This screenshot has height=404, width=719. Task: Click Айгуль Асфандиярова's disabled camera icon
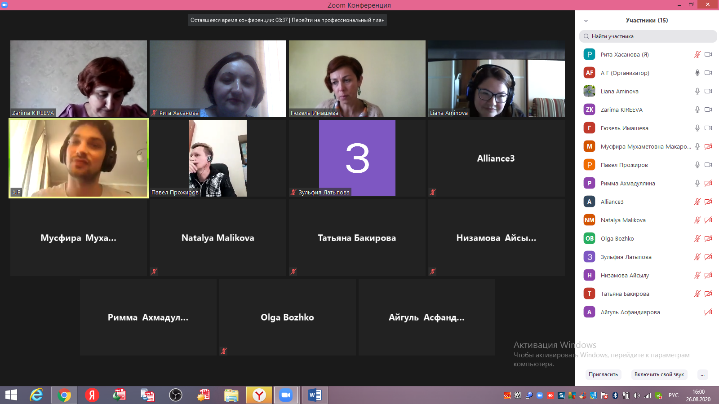pos(708,312)
